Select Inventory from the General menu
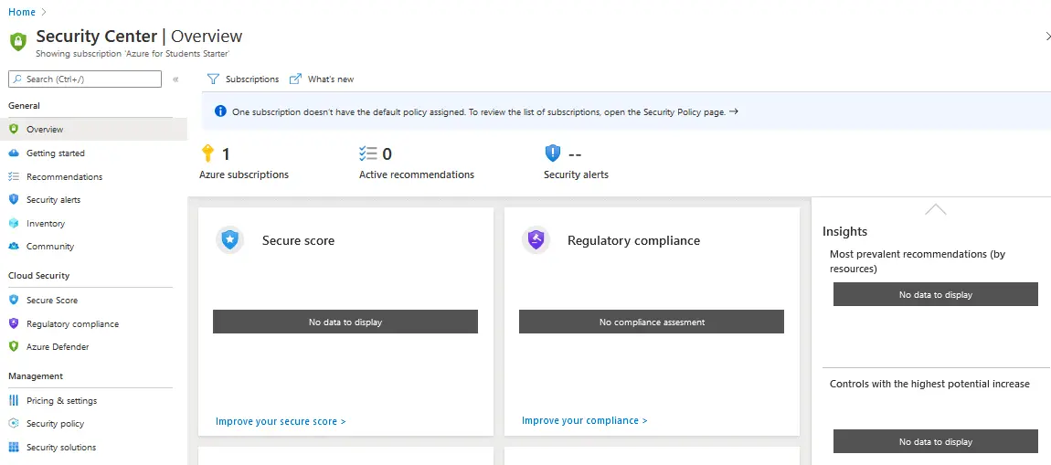The image size is (1051, 465). (46, 224)
